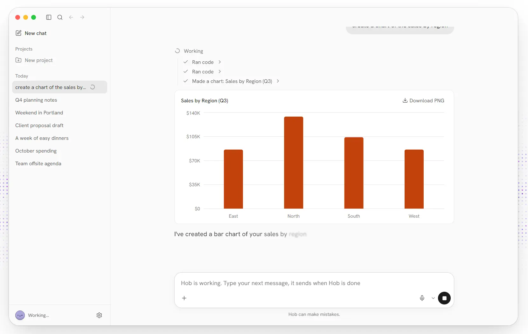Click the New project label
528x334 pixels.
click(39, 60)
